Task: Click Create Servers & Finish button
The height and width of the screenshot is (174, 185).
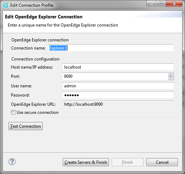Action: point(86,162)
